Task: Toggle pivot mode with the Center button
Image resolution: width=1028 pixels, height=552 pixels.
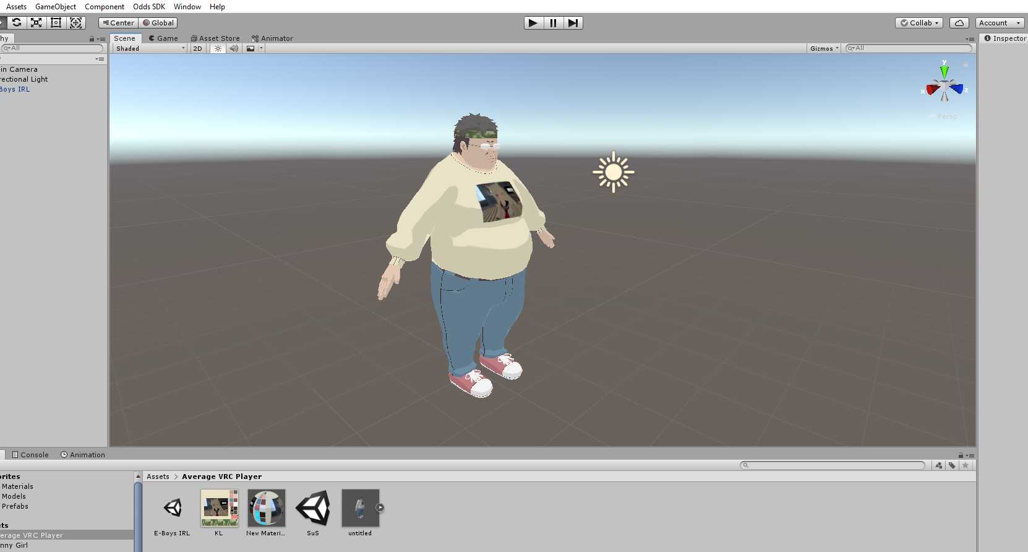Action: [118, 23]
